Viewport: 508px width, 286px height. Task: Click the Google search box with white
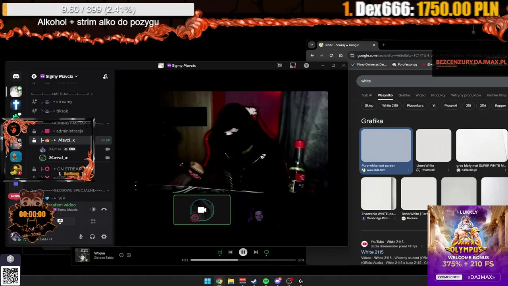point(433,81)
